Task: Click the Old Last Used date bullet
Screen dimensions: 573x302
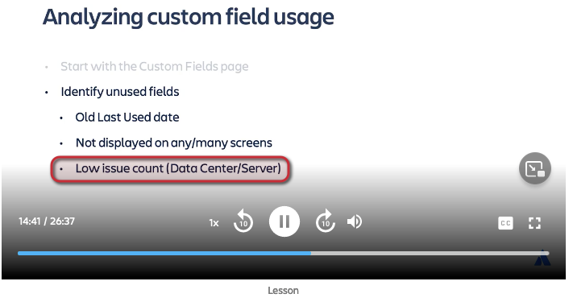Action: pyautogui.click(x=127, y=118)
